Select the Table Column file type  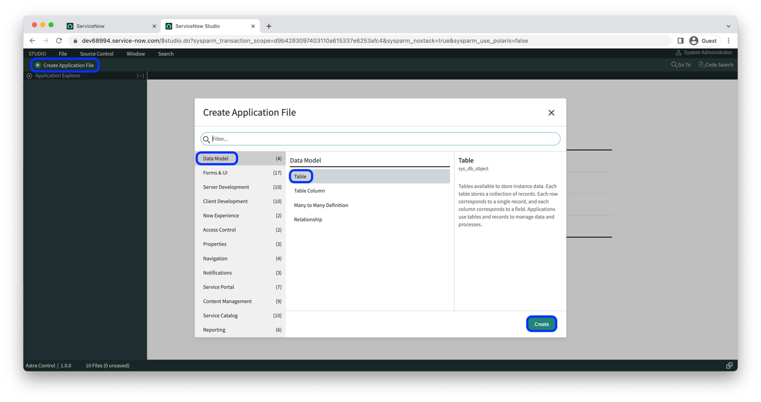coord(370,191)
